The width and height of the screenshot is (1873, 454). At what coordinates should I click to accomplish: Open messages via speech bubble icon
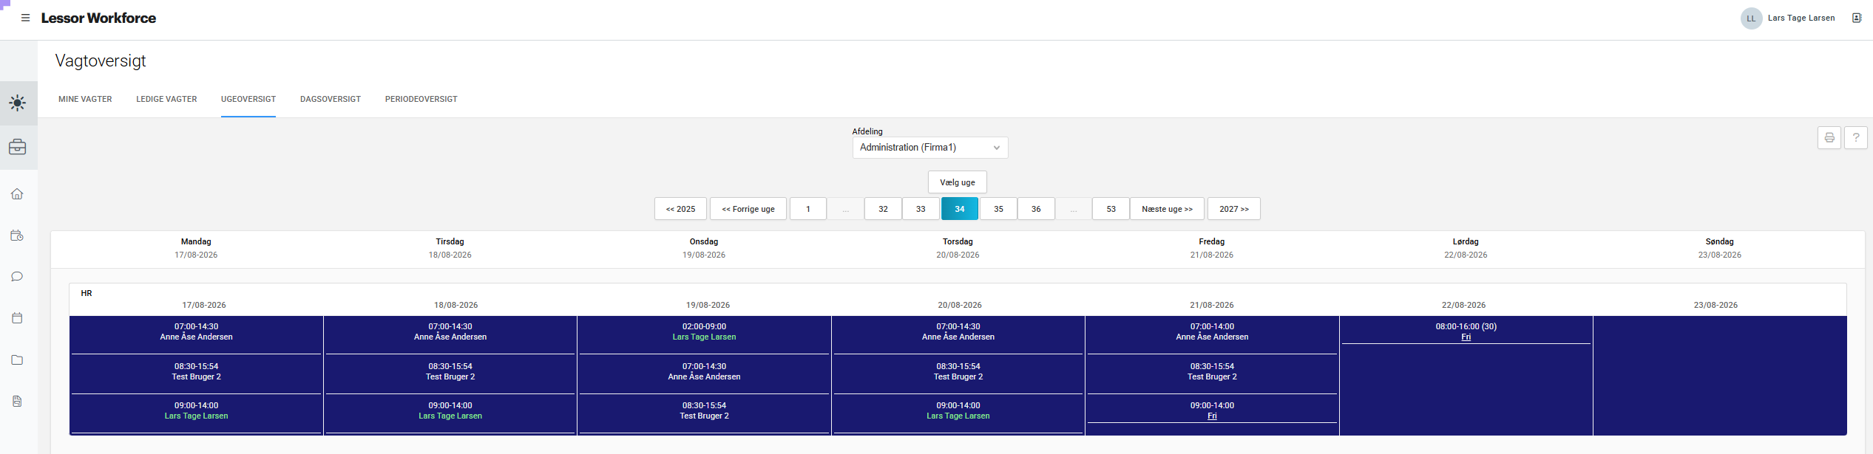tap(17, 277)
